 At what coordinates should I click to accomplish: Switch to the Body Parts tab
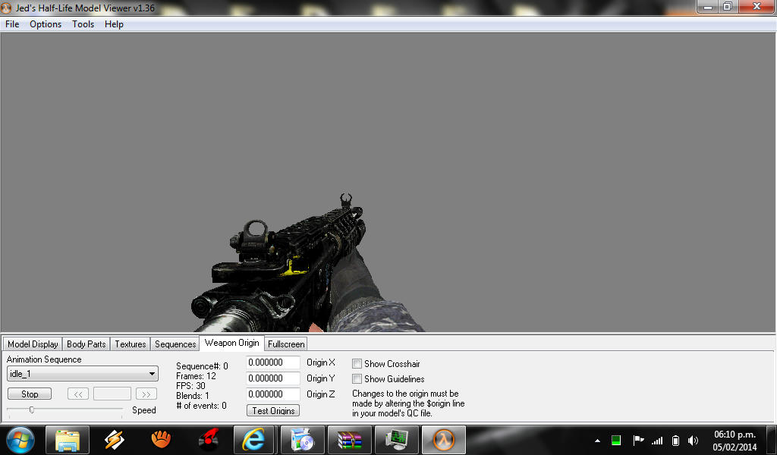click(87, 344)
